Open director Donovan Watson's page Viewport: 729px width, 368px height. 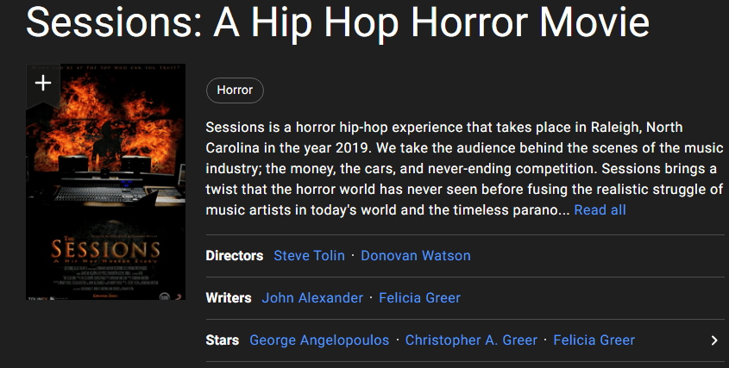click(x=416, y=256)
